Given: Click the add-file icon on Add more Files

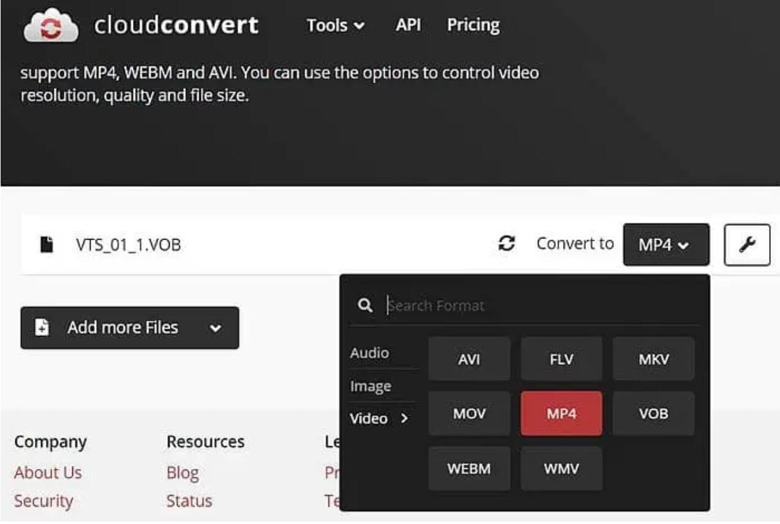Looking at the screenshot, I should (42, 328).
